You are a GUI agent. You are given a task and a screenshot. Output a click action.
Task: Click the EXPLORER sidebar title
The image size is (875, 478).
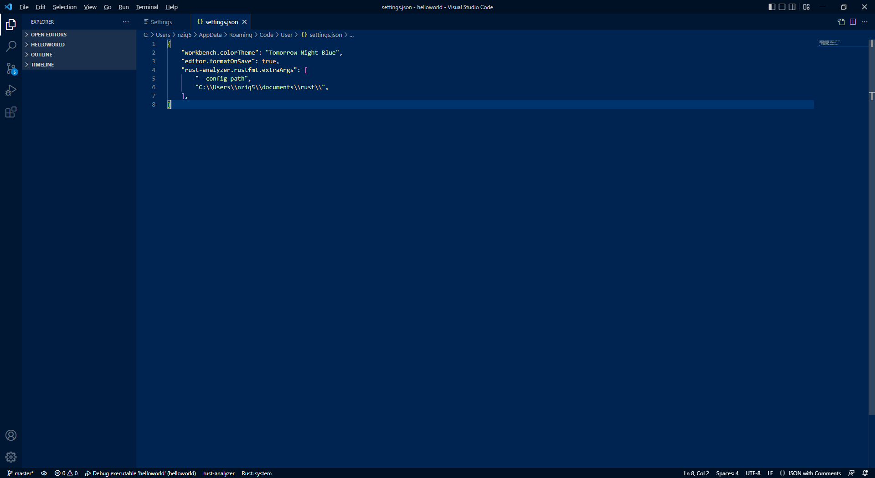[x=42, y=22]
